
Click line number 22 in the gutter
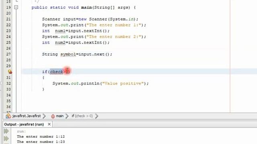pos(8,25)
